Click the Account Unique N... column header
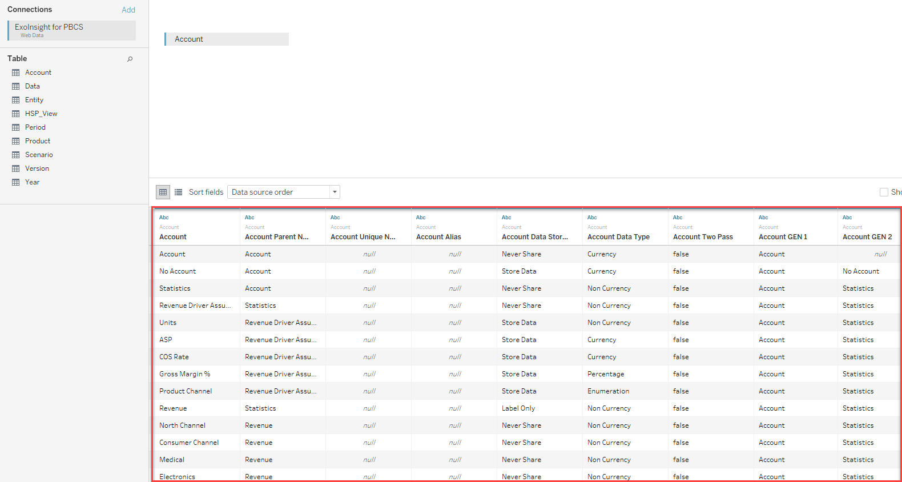This screenshot has width=902, height=482. click(363, 237)
